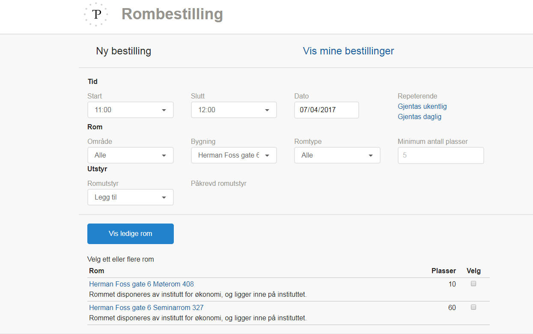The image size is (533, 334).
Task: Open the Vis mine bestillinger tab
Action: click(x=348, y=51)
